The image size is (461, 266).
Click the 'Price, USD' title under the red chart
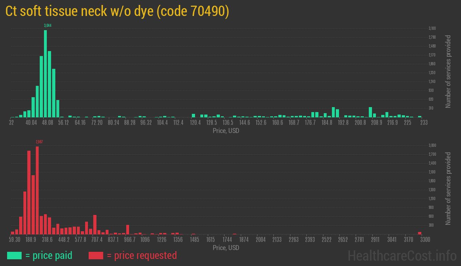226,248
